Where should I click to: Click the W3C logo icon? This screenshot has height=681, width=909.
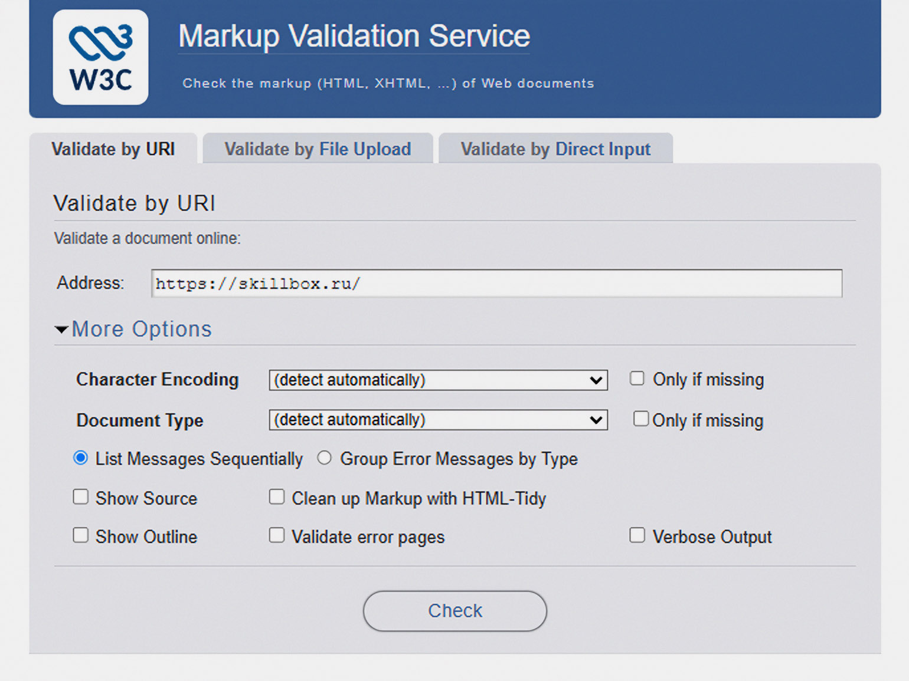click(x=100, y=57)
